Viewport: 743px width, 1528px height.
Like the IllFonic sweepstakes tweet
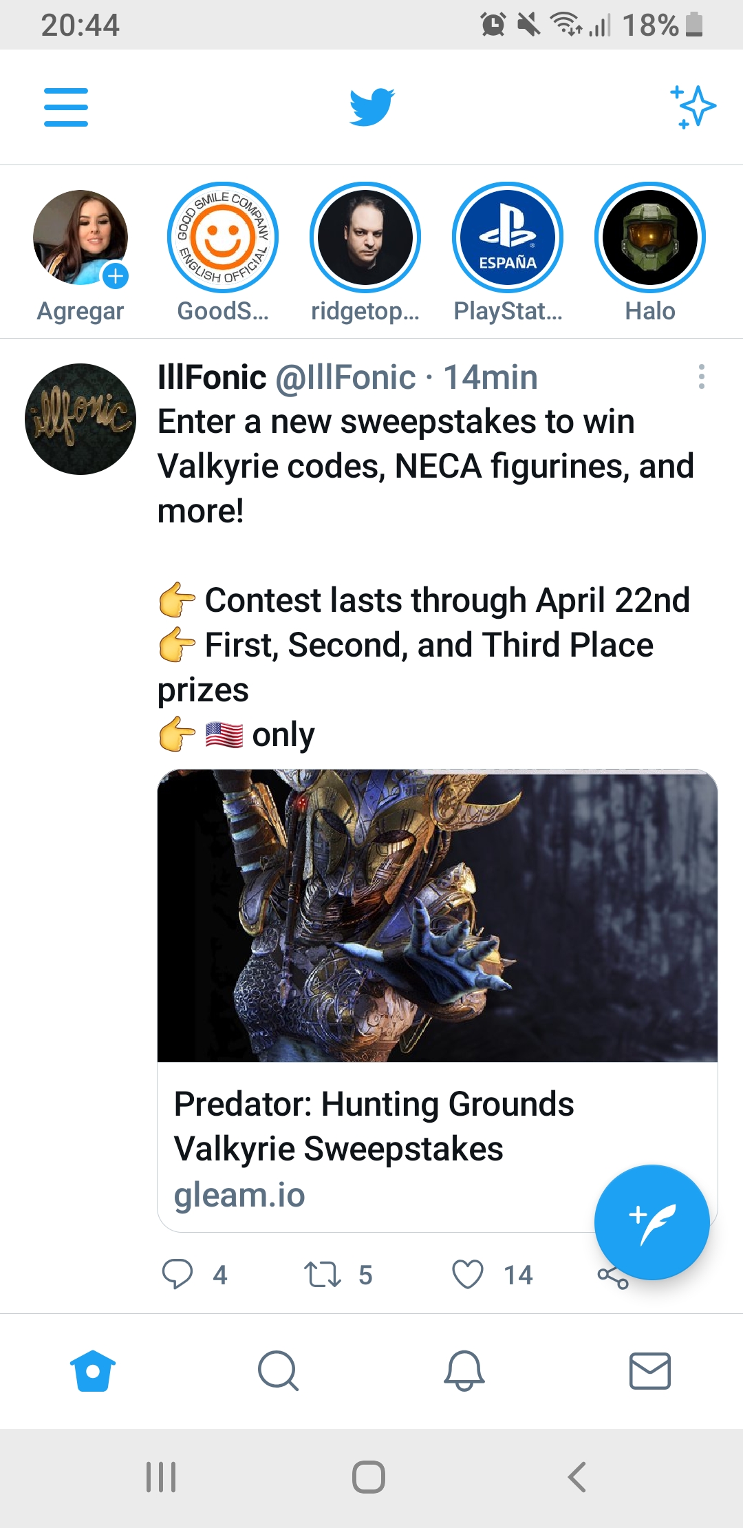(468, 1274)
